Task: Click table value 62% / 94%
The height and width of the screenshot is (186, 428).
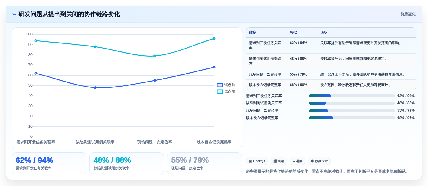Action: (299, 43)
